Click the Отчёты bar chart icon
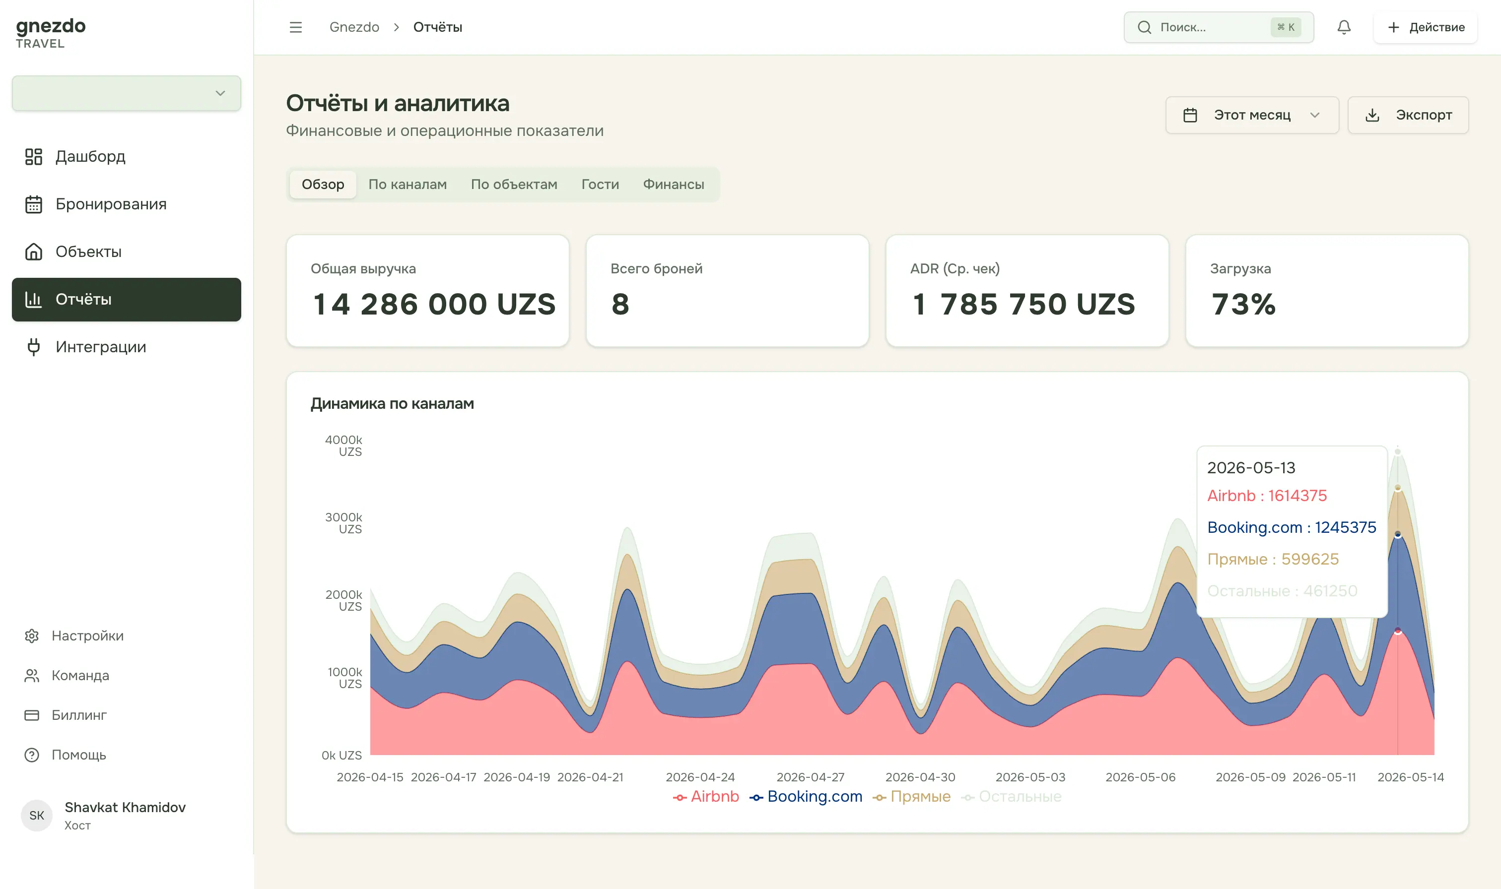 click(x=34, y=299)
